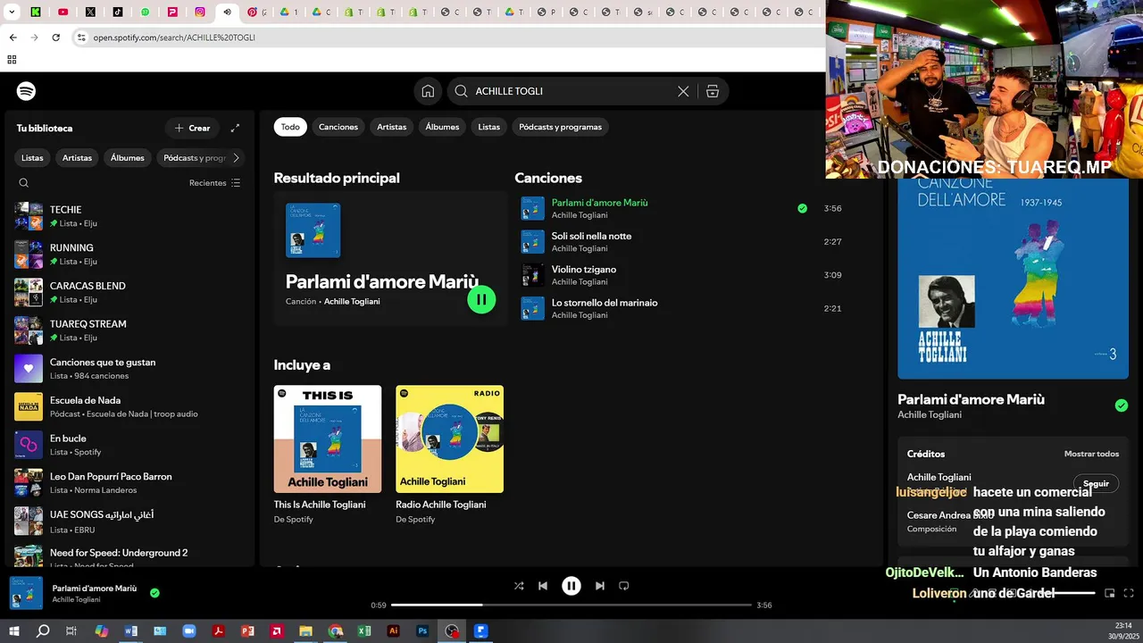
Task: Open Excel from the taskbar
Action: pos(364,630)
